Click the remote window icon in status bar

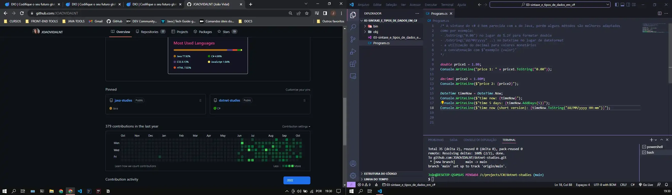pos(351,185)
